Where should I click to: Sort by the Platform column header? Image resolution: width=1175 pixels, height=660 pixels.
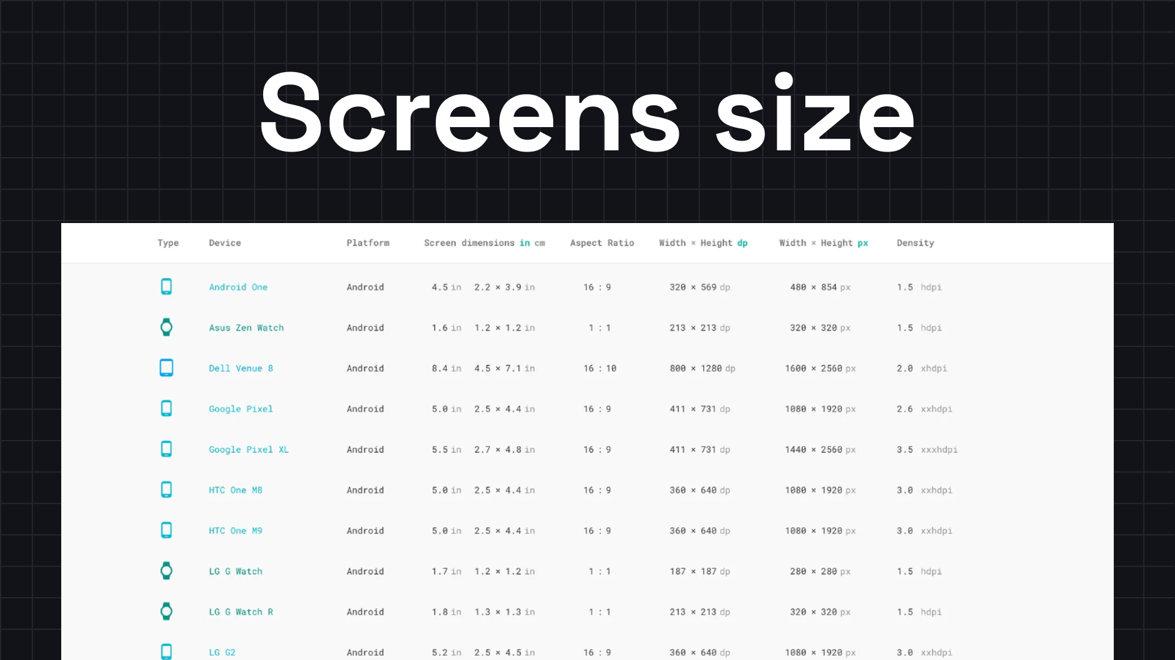[368, 243]
